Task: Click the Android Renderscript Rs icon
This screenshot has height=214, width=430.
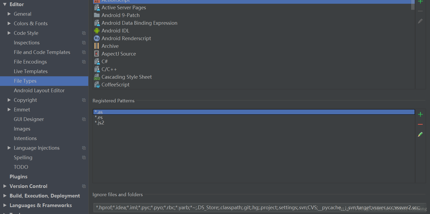Action: [97, 39]
